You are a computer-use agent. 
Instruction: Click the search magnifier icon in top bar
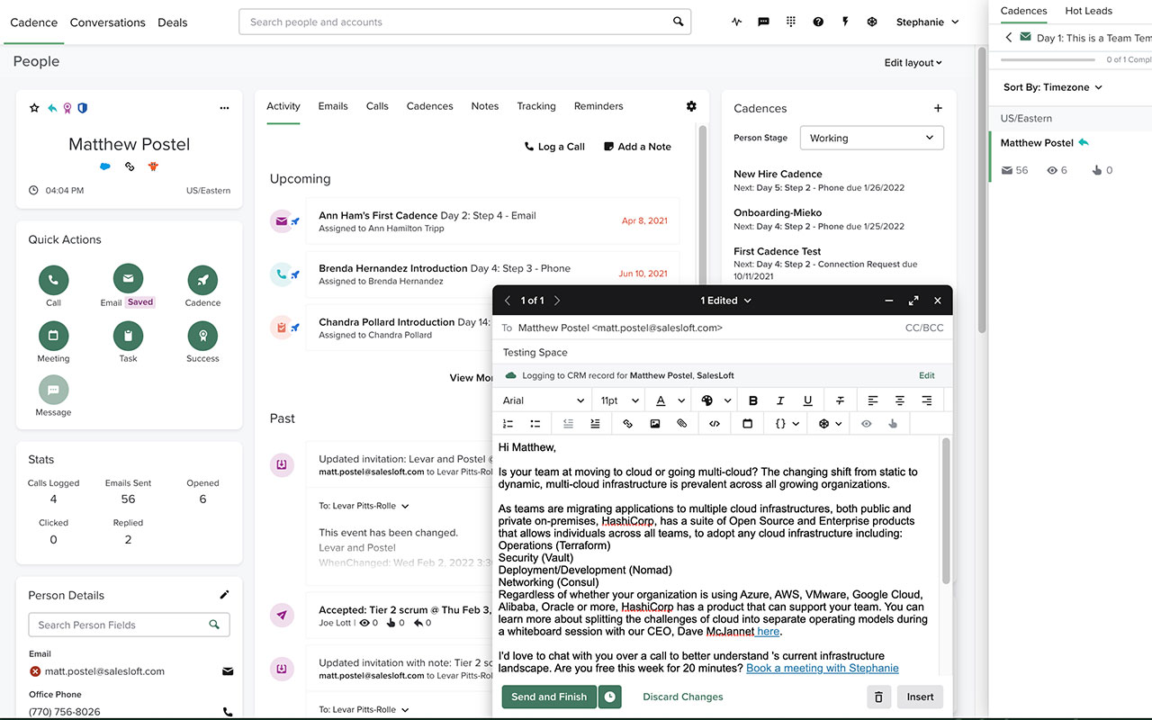679,22
